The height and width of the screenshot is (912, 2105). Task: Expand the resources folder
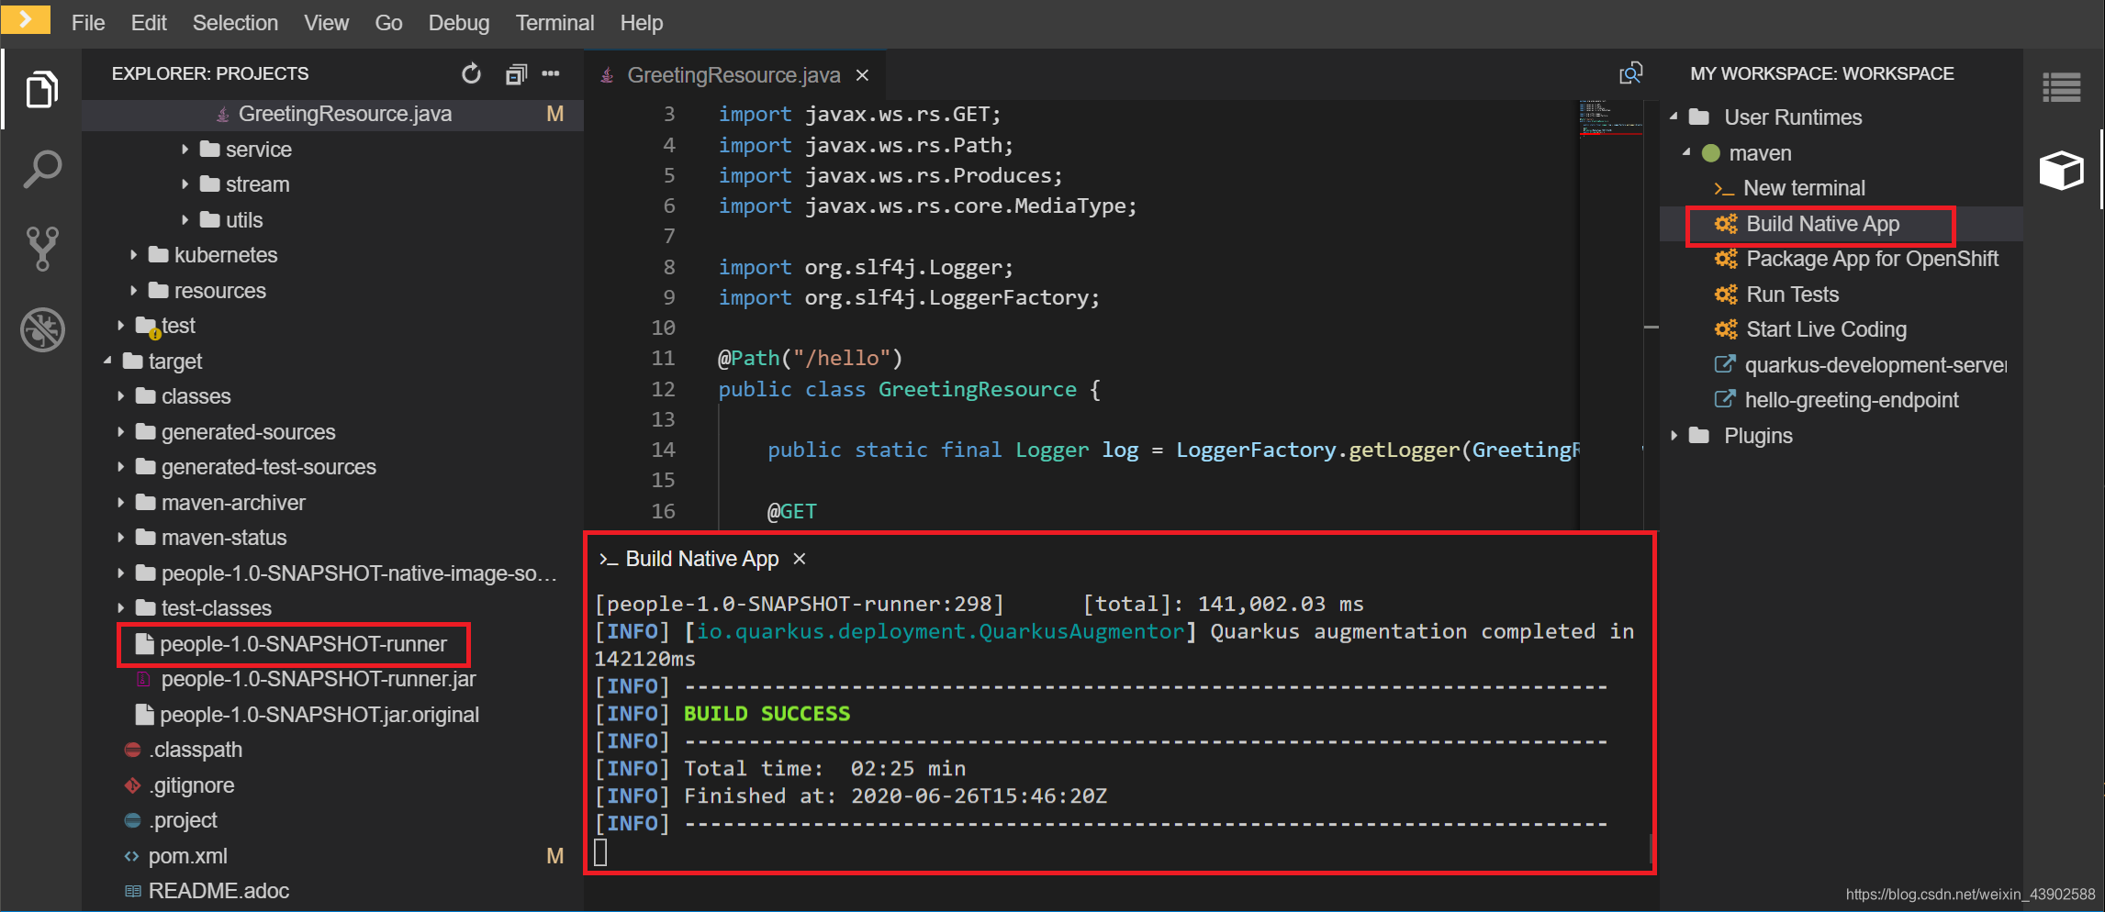tap(134, 291)
